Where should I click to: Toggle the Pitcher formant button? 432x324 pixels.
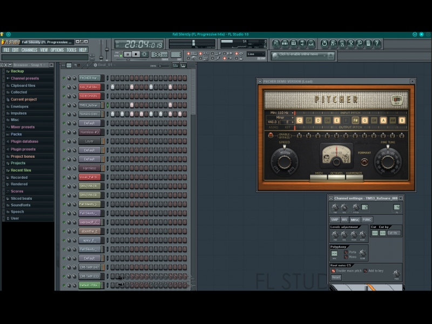364,161
